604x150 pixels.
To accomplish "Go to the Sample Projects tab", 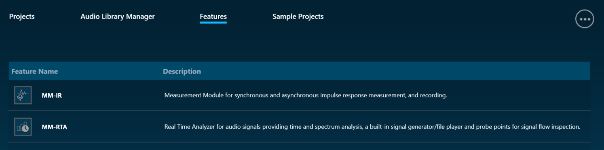I will [x=298, y=16].
